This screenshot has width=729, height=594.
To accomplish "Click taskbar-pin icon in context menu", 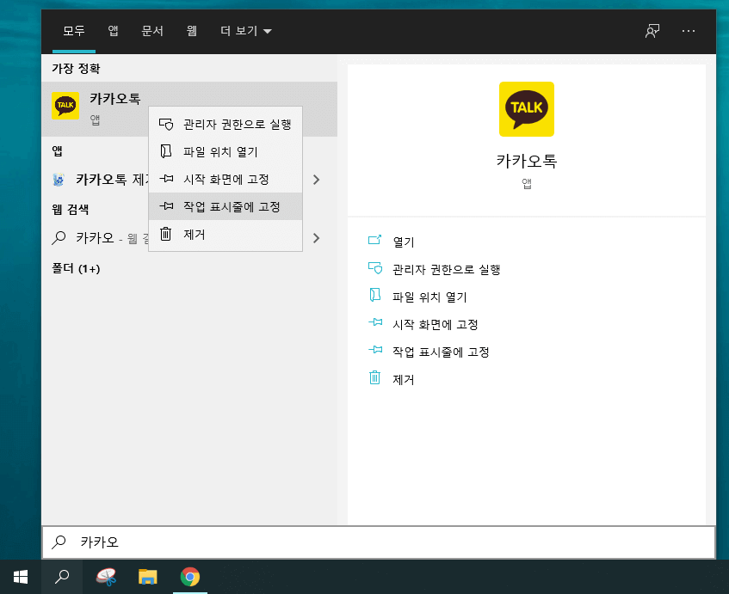I will 166,205.
